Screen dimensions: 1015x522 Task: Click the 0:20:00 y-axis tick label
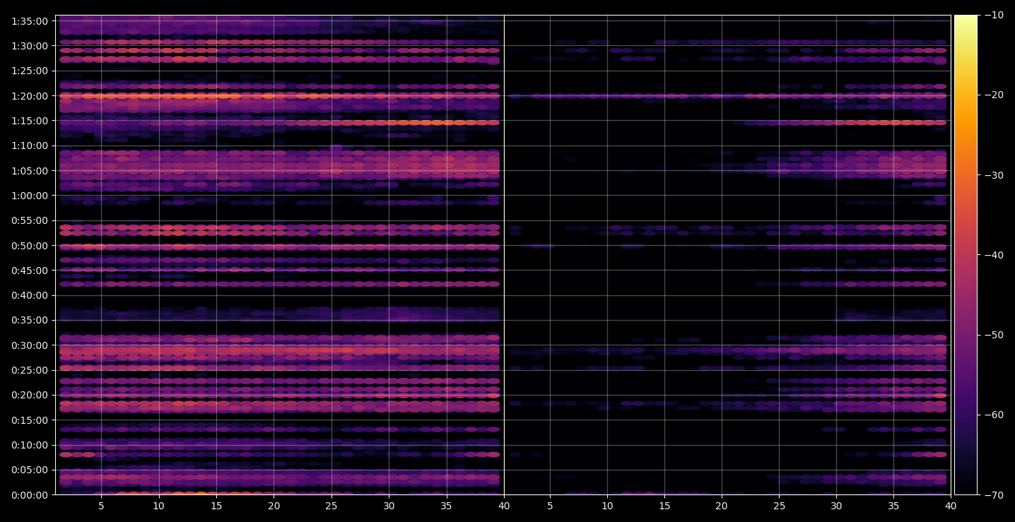click(30, 395)
